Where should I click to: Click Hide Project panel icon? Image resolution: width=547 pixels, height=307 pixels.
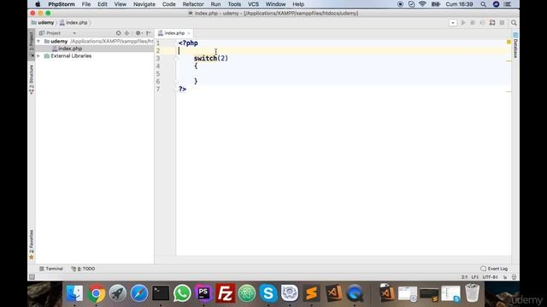[x=148, y=33]
